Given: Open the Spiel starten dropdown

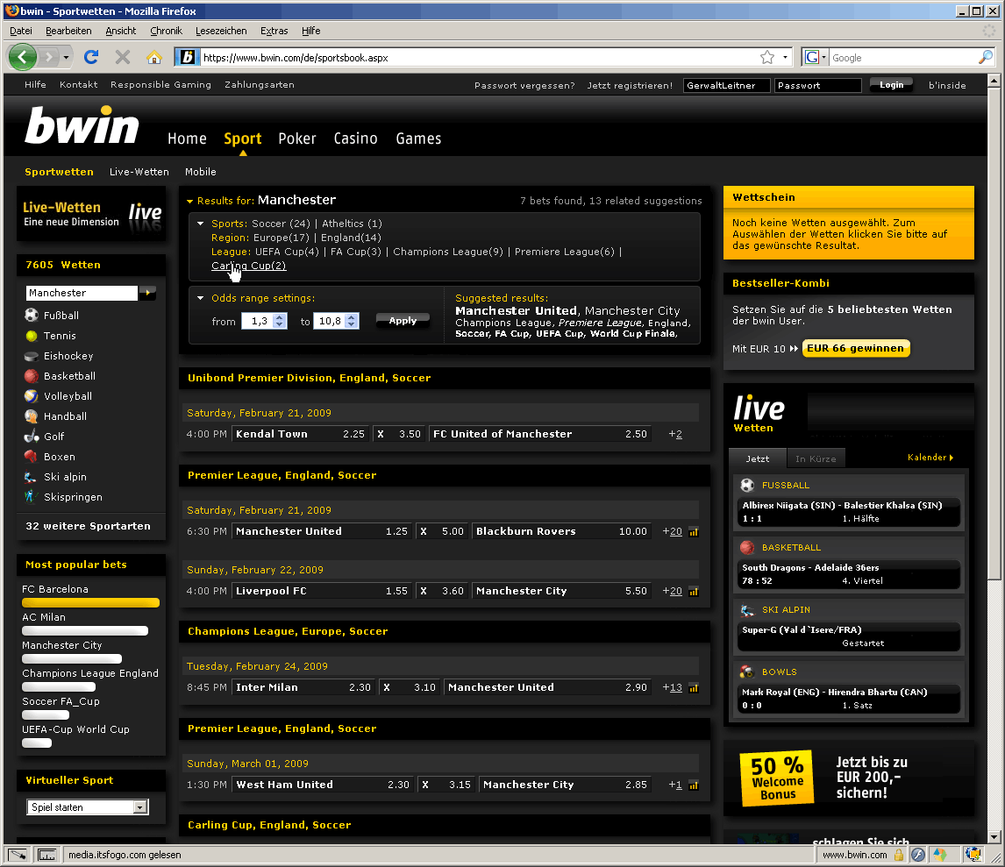Looking at the screenshot, I should [140, 807].
